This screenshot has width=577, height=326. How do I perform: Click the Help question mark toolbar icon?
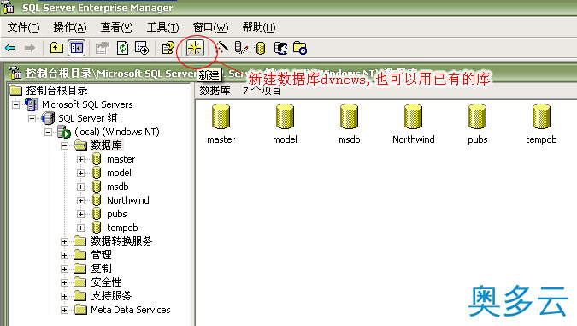(x=168, y=48)
